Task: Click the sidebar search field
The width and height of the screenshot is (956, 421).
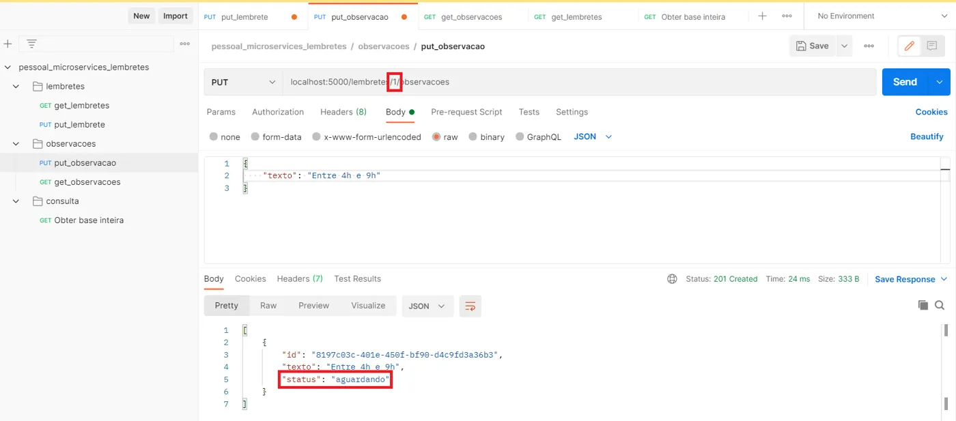Action: tap(96, 44)
